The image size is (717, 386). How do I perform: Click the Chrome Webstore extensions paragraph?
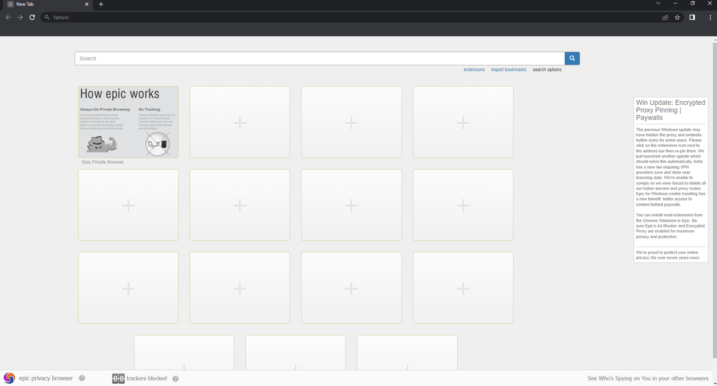671,226
